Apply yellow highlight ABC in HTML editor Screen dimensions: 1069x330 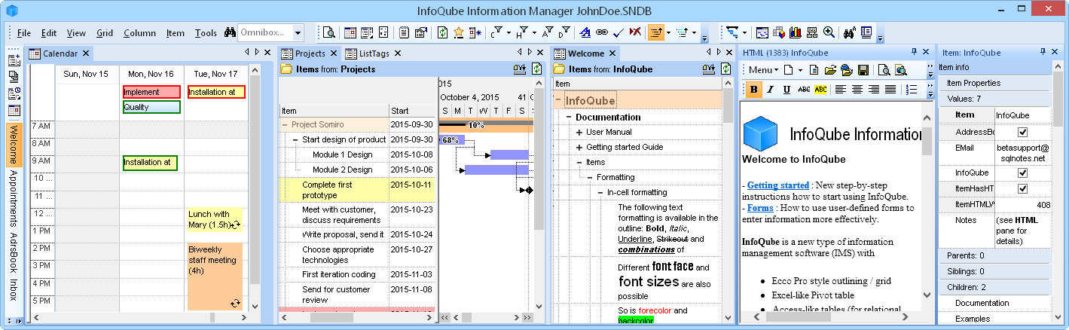pos(820,89)
